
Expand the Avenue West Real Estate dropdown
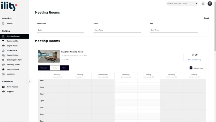(182, 4)
